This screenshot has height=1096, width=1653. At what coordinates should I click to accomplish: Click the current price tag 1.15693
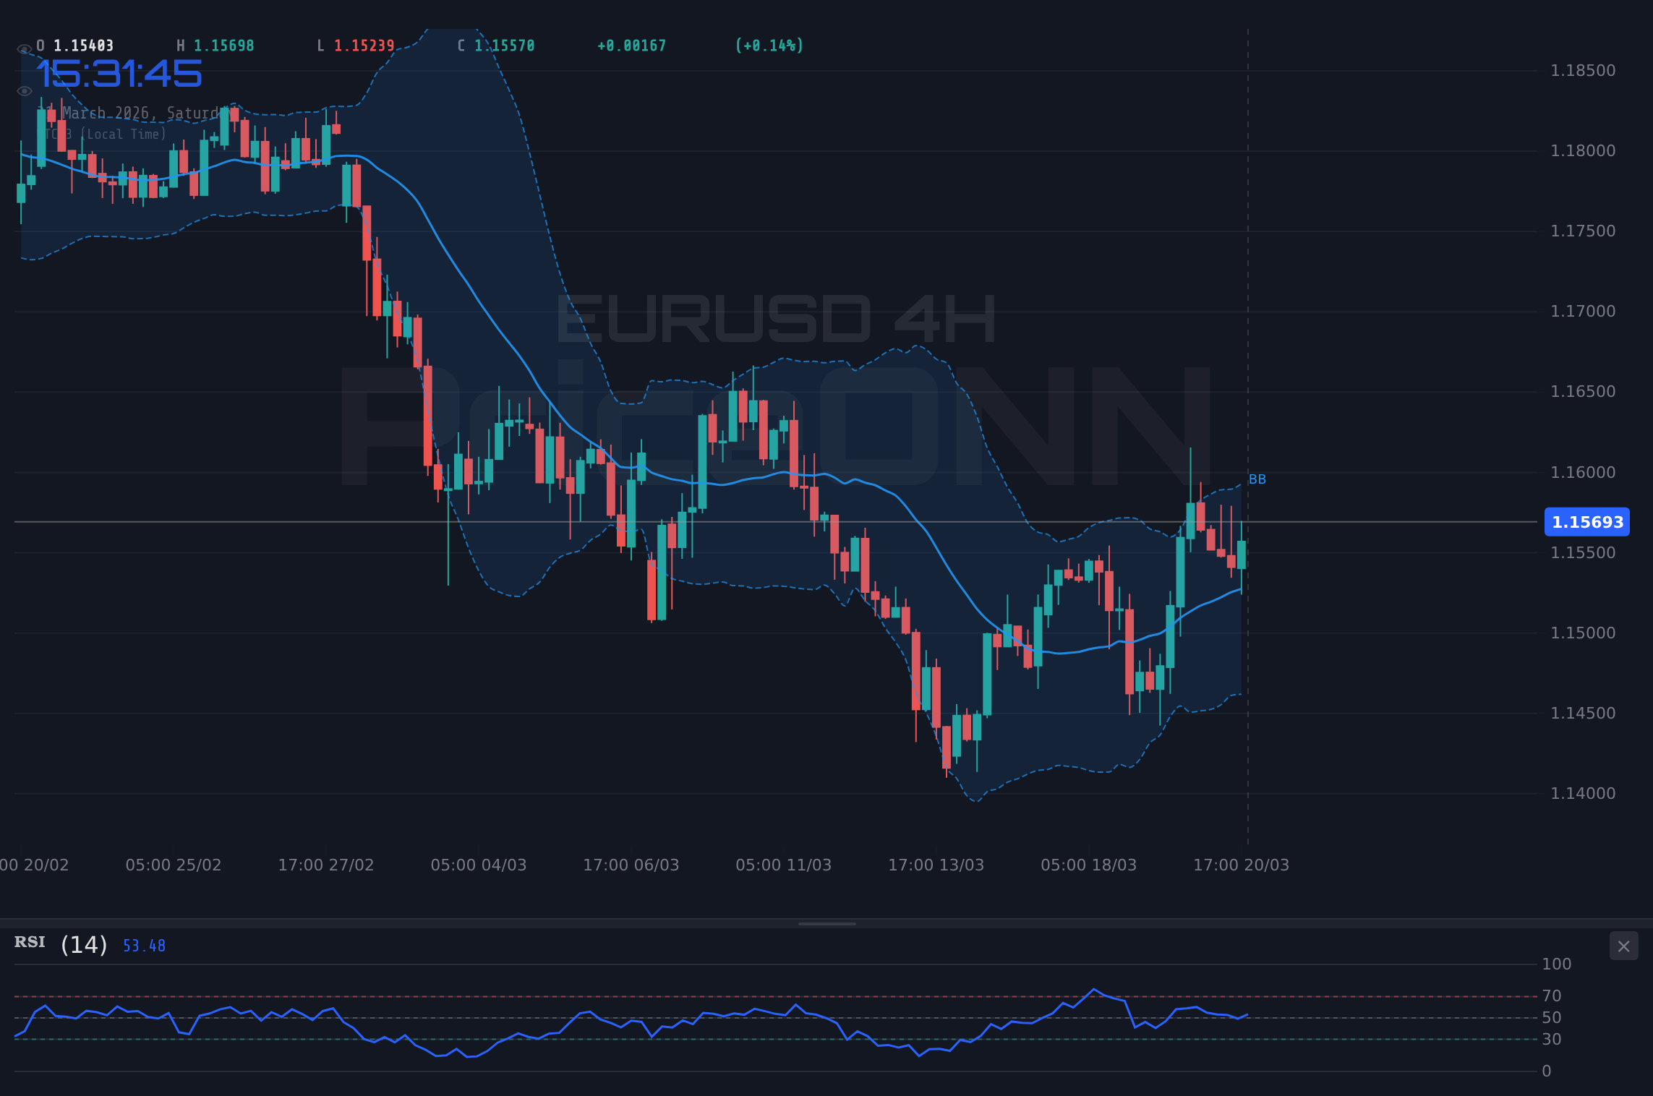tap(1586, 522)
